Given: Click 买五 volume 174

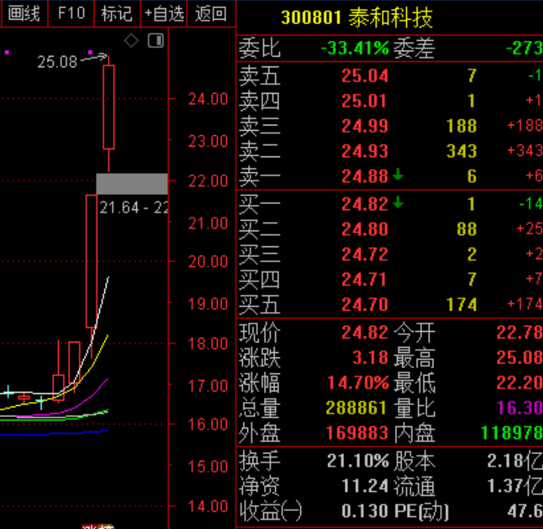Looking at the screenshot, I should pyautogui.click(x=461, y=305).
